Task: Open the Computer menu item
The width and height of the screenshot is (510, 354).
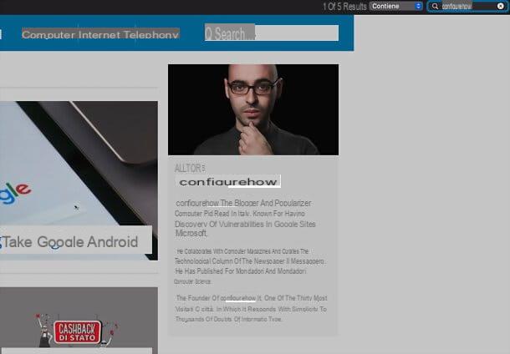Action: coord(48,34)
